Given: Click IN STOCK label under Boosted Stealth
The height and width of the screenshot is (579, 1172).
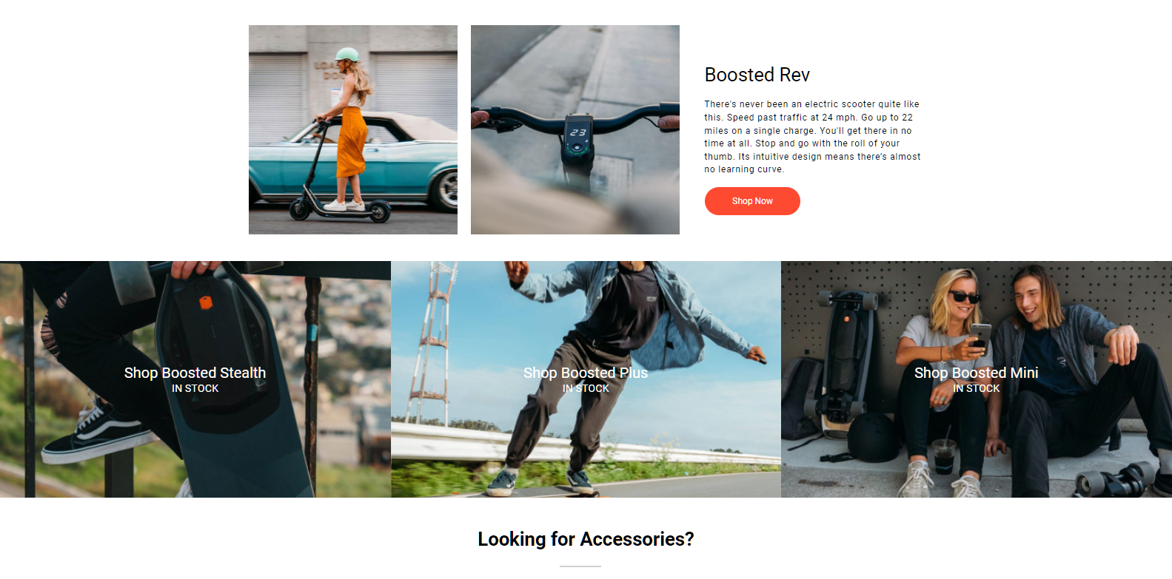Looking at the screenshot, I should [x=195, y=388].
